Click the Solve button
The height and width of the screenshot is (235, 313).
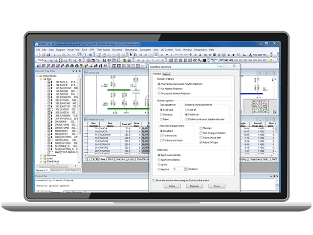pos(171,187)
